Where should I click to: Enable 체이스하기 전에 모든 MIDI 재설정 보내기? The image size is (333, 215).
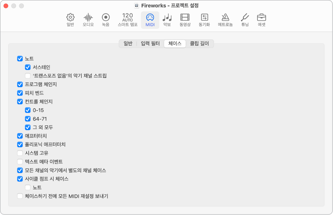click(20, 196)
